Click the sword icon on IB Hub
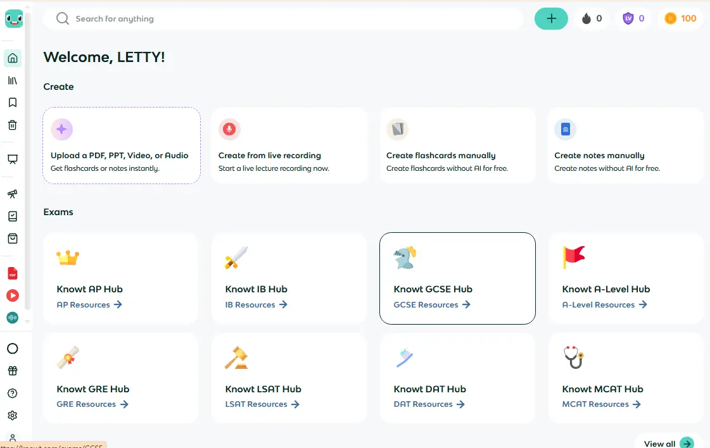Screen dimensions: 710x448 click(236, 257)
